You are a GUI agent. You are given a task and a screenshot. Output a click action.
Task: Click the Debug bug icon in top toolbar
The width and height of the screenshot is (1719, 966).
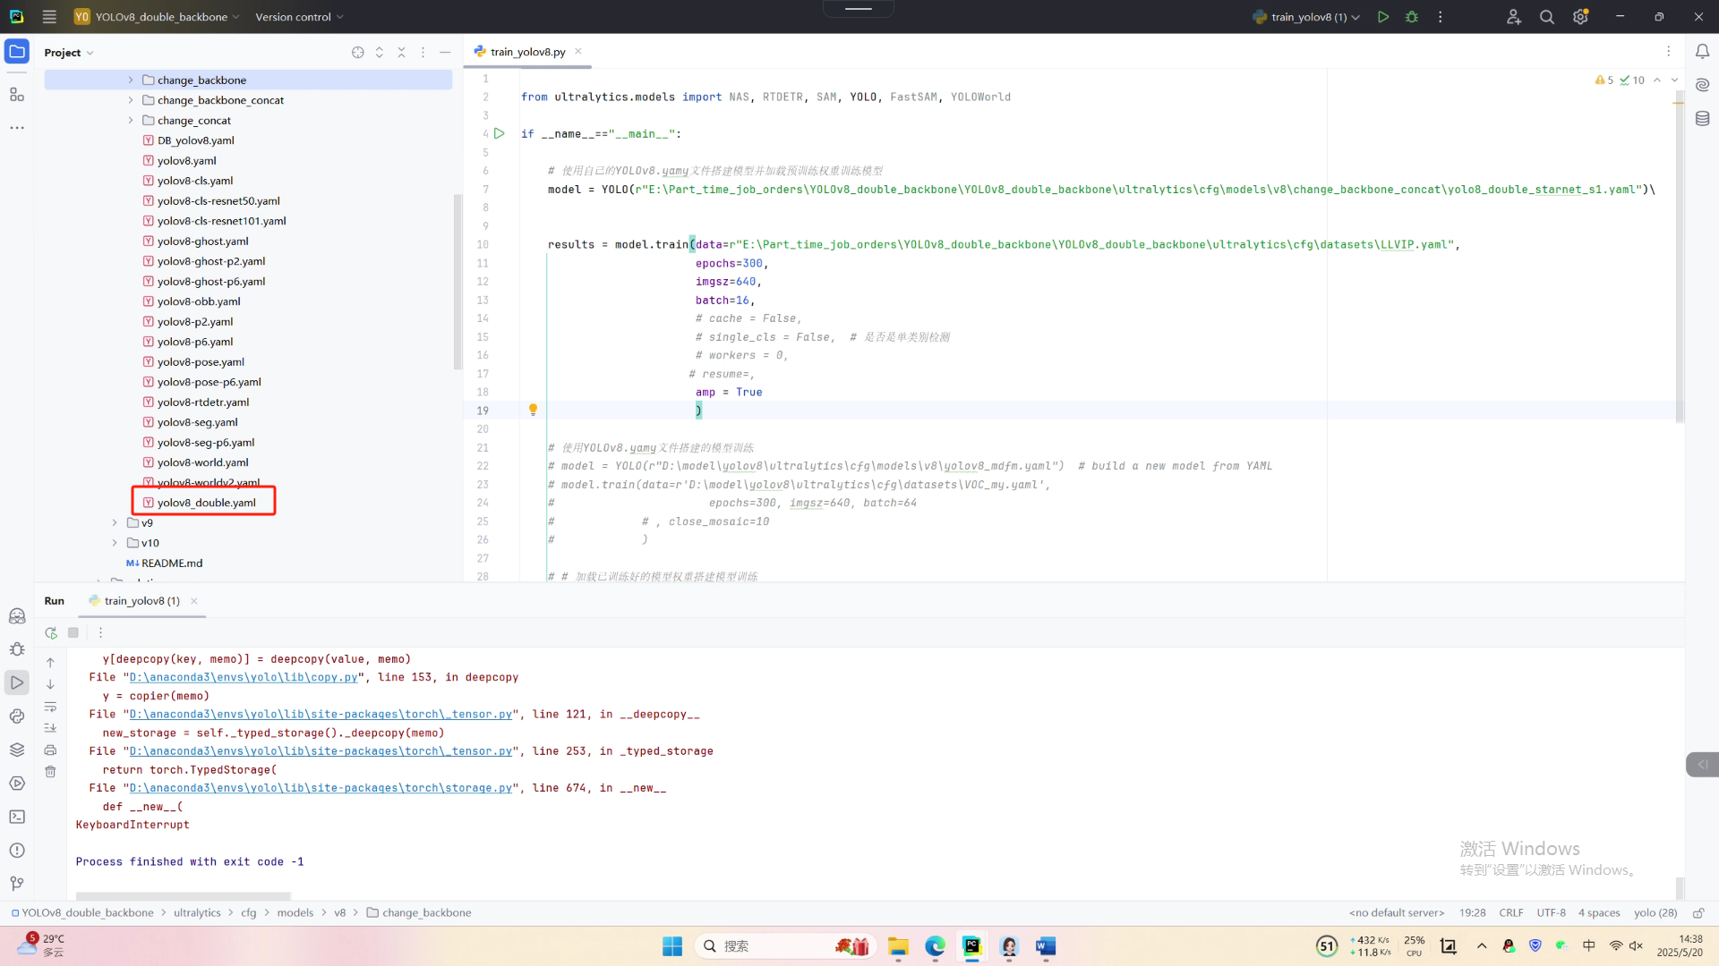pos(1412,17)
